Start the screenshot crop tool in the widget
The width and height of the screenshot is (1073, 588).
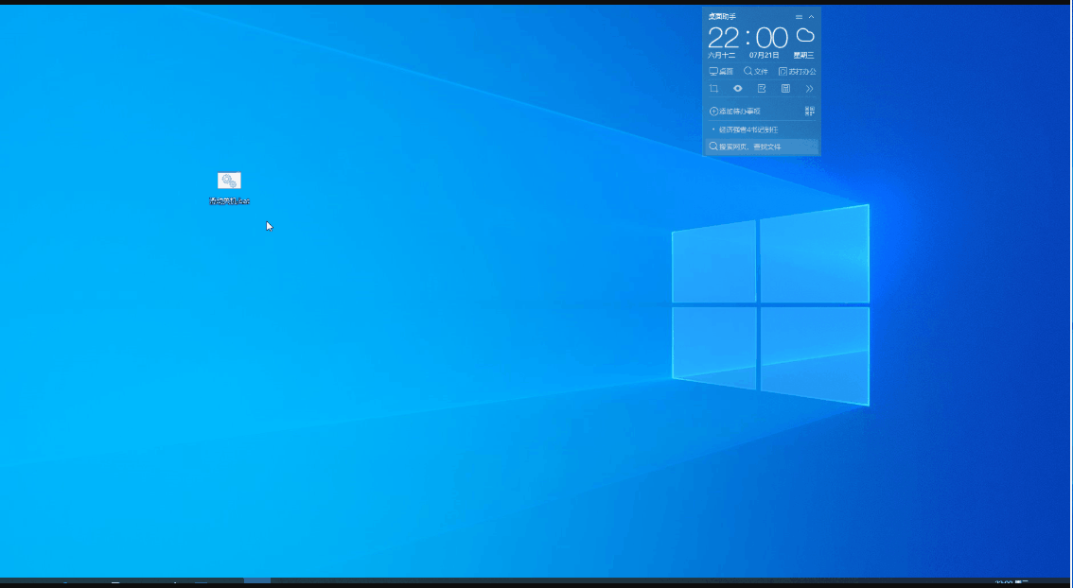[713, 88]
